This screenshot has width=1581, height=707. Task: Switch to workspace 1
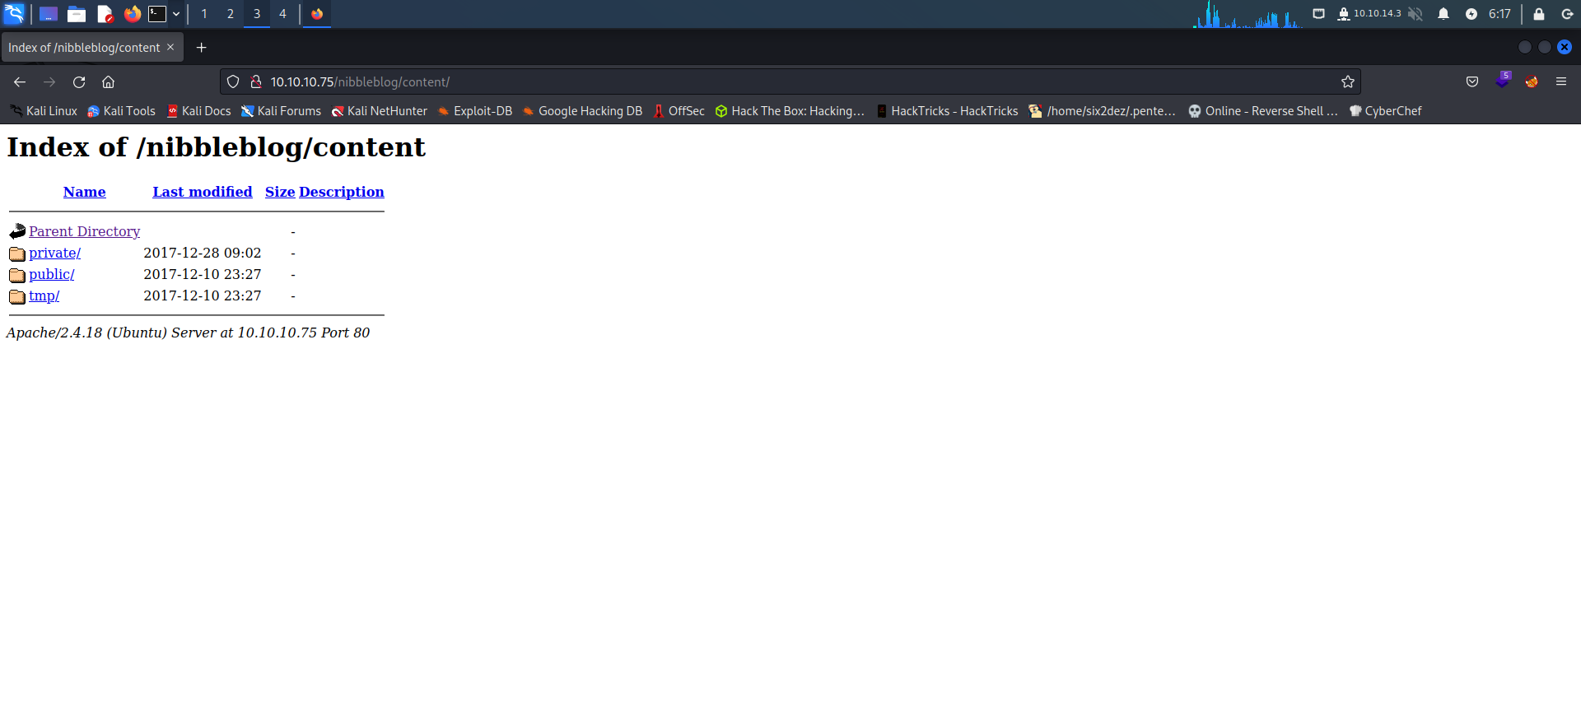[x=204, y=14]
